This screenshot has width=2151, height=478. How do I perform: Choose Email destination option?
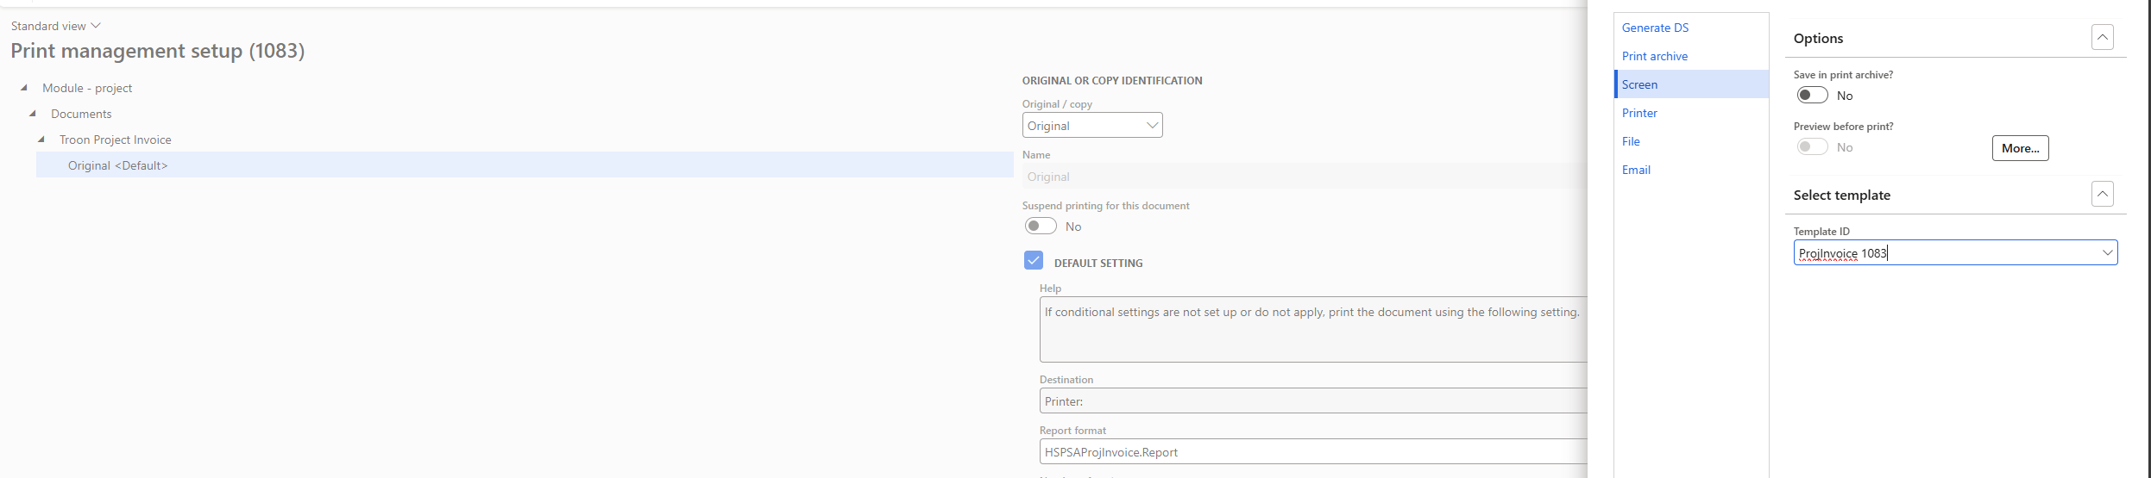pyautogui.click(x=1636, y=170)
